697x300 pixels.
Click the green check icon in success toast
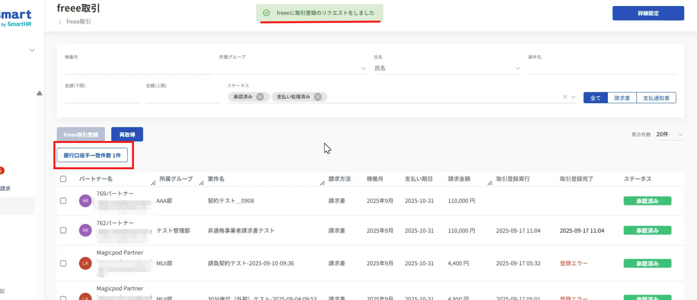click(266, 13)
